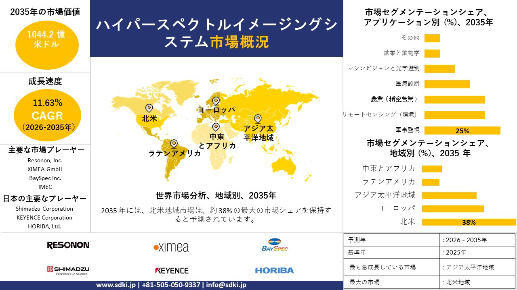
Task: Click the 医療診断 bar in application chart
Action: [447, 84]
